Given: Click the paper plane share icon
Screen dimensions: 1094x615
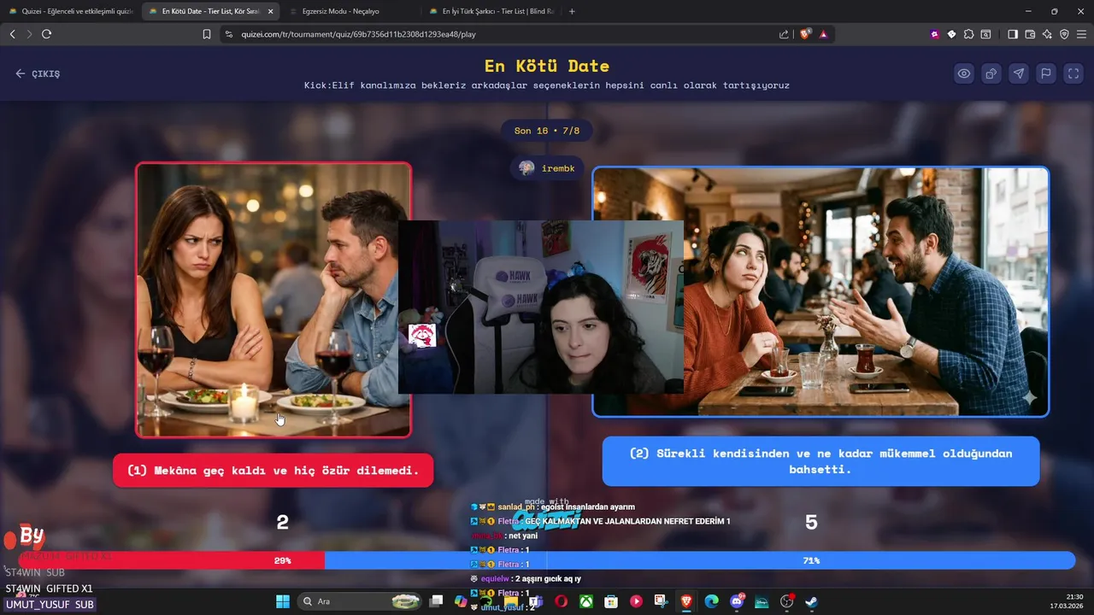Looking at the screenshot, I should click(1019, 73).
